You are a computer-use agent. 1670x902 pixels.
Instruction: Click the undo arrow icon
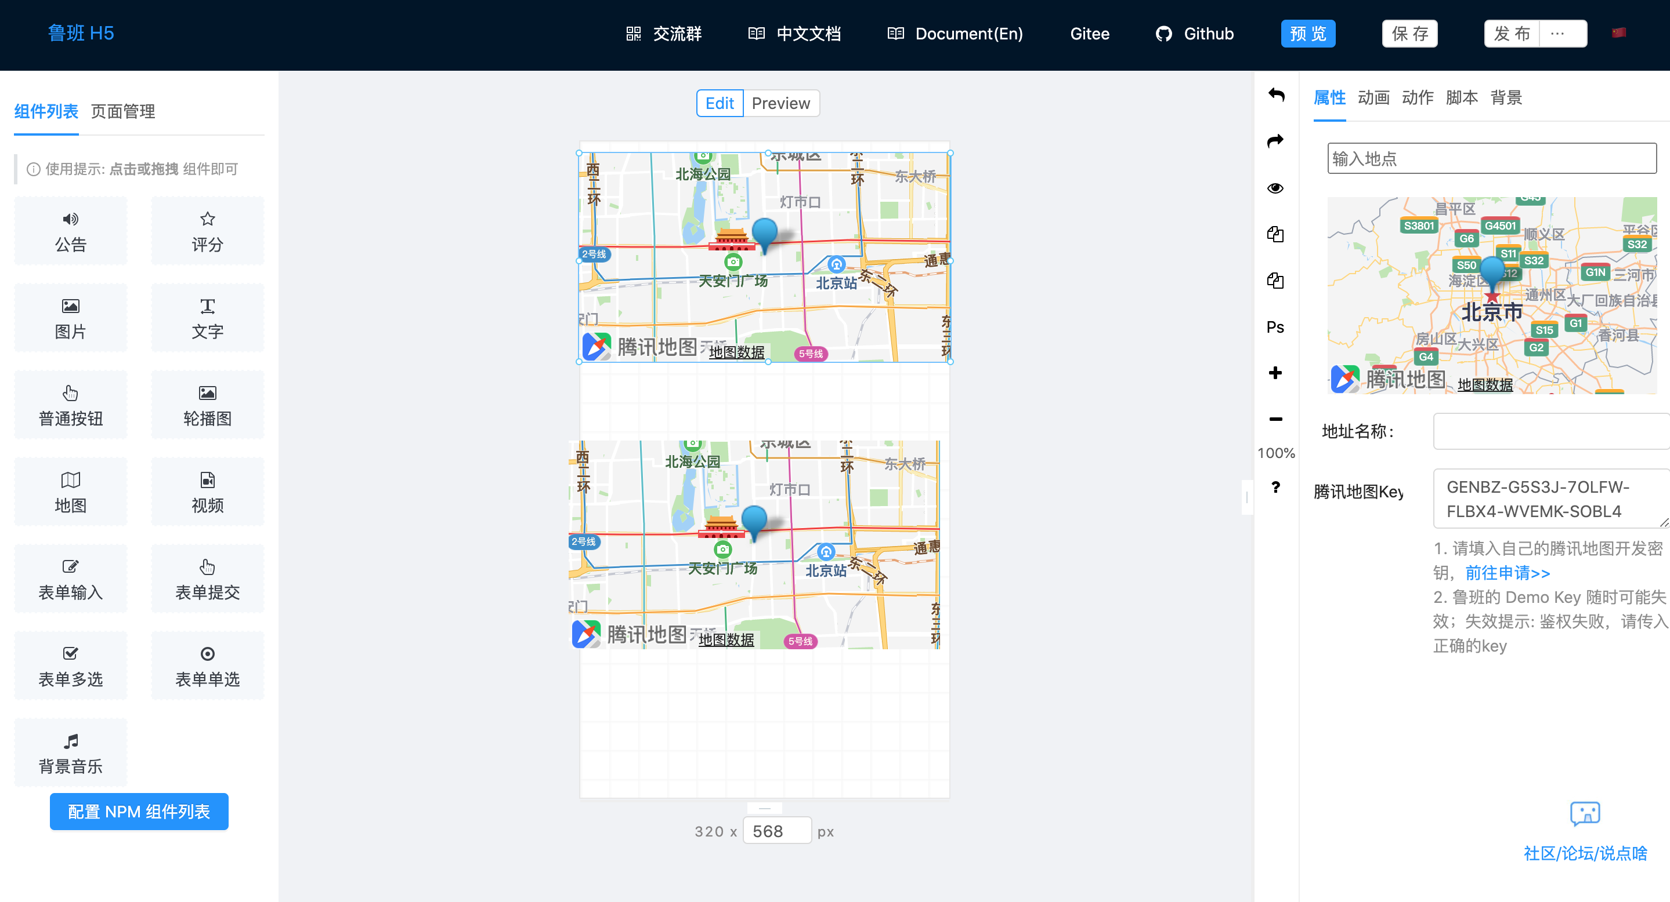[x=1275, y=95]
